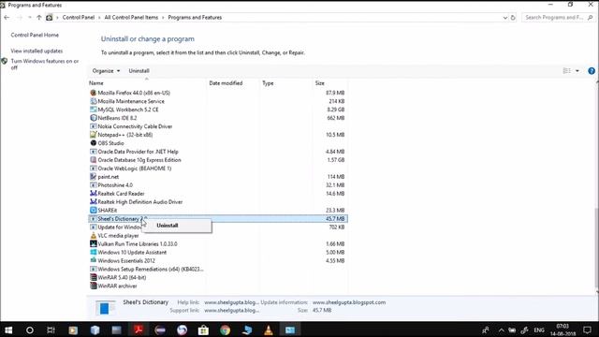Select Oracle Data Provider for .NET Help
Screen dimensions: 599x337
(218, 152)
